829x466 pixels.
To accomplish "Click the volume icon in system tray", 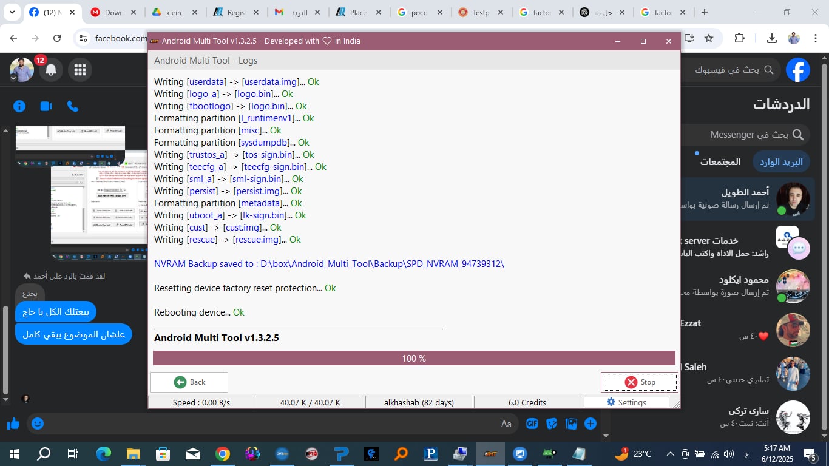I will tap(729, 453).
